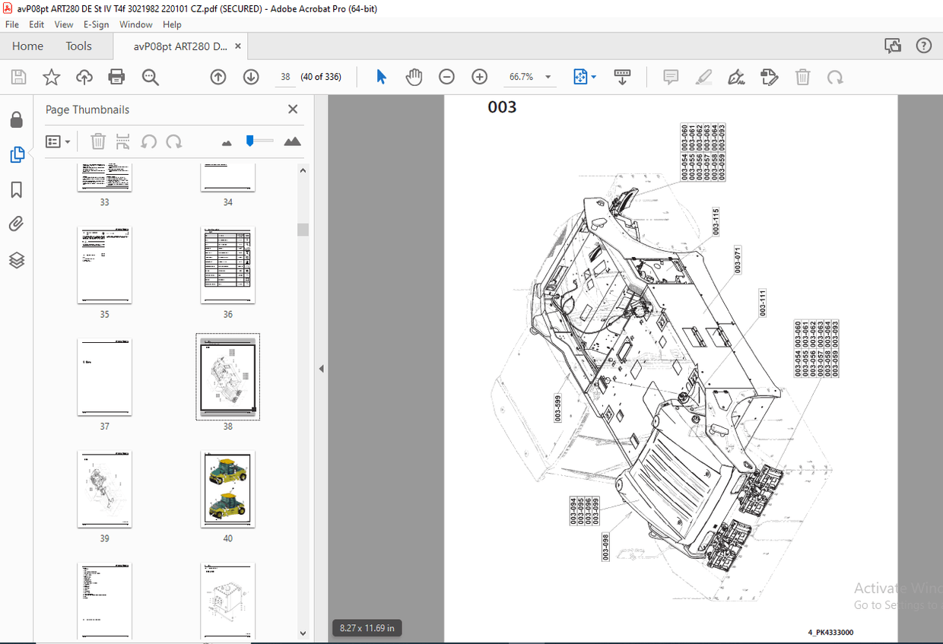
Task: Close the Page Thumbnails panel
Action: [293, 109]
